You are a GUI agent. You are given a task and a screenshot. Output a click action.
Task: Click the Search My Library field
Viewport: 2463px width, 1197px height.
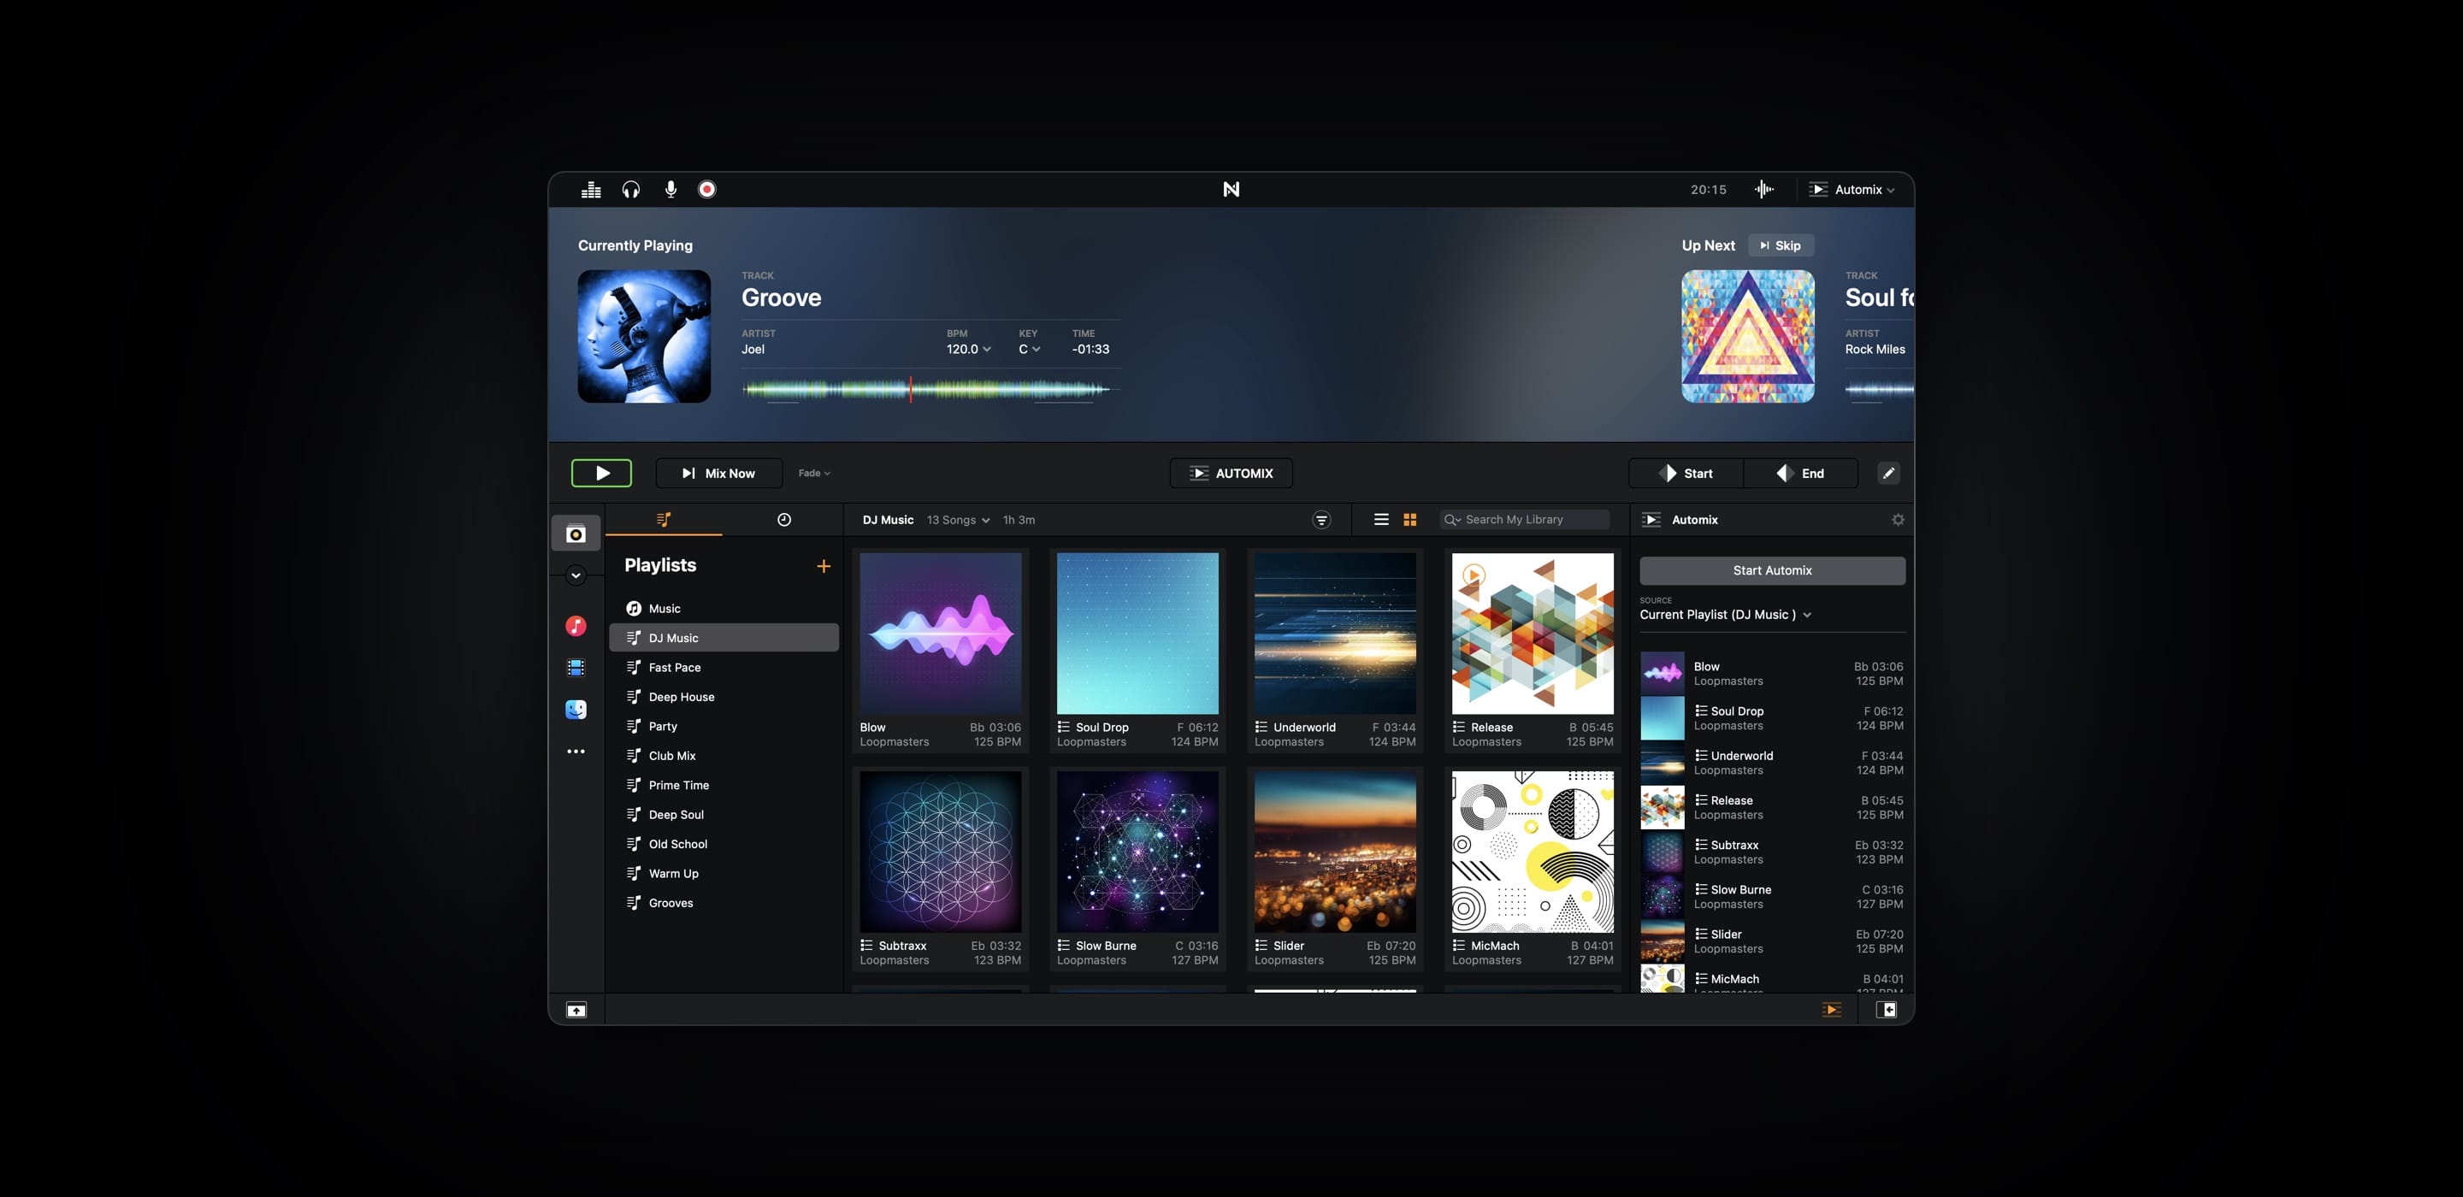coord(1524,519)
